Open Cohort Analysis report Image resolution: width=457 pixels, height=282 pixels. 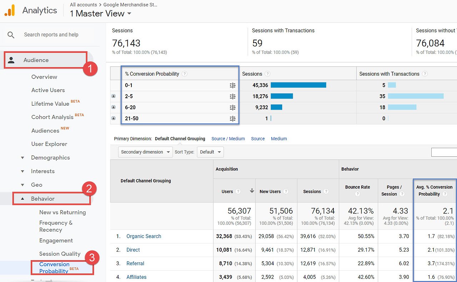pyautogui.click(x=52, y=117)
